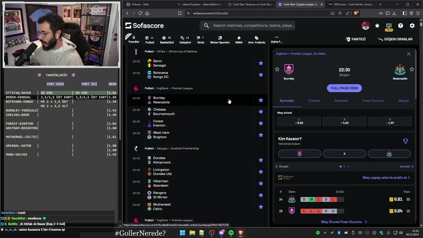Open File Explorer from the taskbar
Viewport: 423px width, 238px height.
pos(192,233)
